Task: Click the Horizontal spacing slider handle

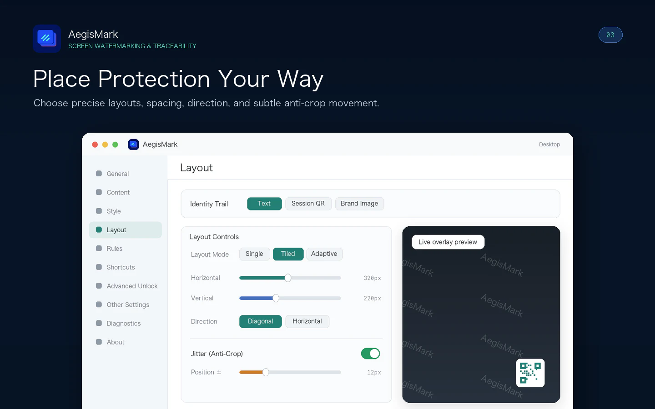Action: pyautogui.click(x=288, y=278)
